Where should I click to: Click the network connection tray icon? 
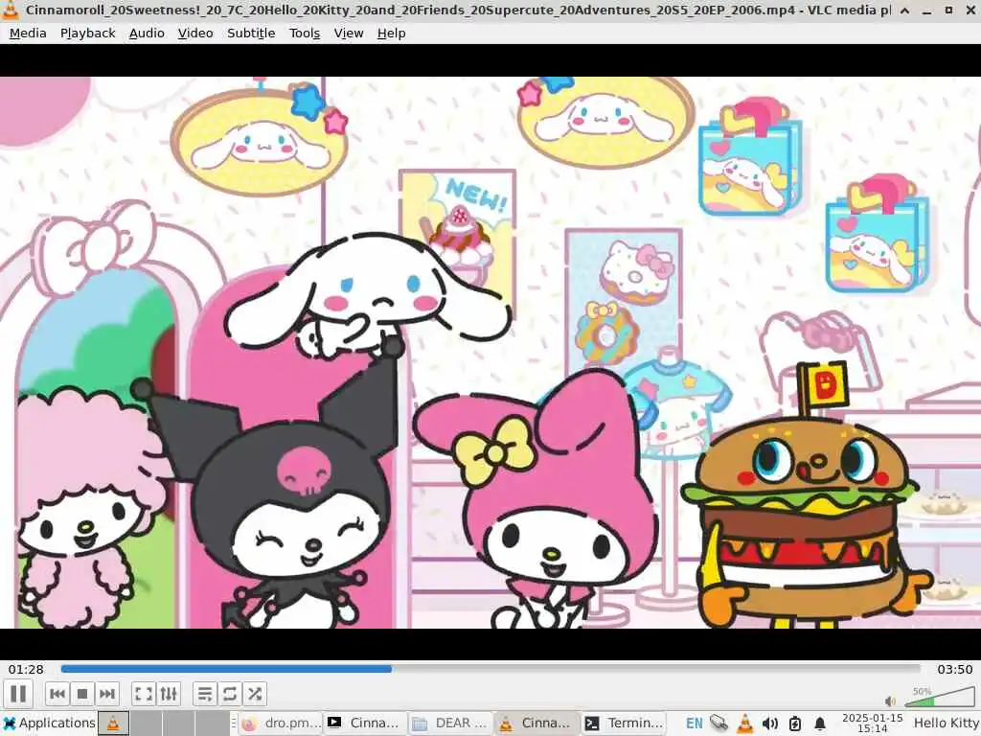719,724
